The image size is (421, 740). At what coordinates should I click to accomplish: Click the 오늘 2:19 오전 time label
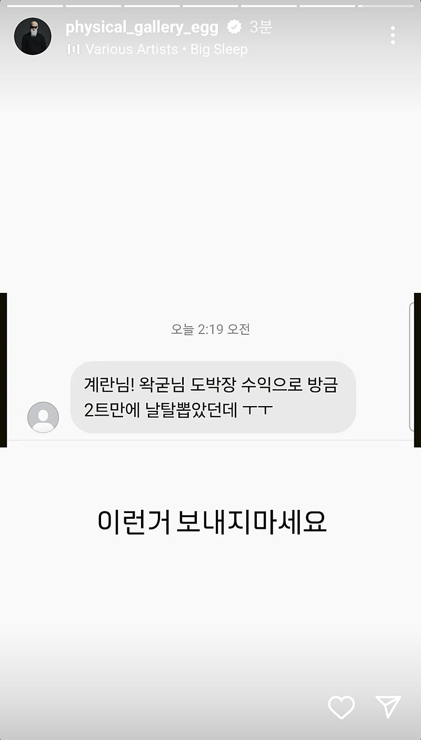pos(210,329)
